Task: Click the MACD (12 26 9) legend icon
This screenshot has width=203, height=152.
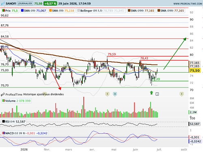Action: point(4,133)
